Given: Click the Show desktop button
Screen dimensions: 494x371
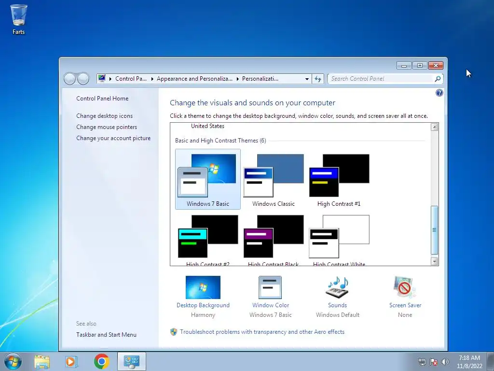Looking at the screenshot, I should click(491, 361).
